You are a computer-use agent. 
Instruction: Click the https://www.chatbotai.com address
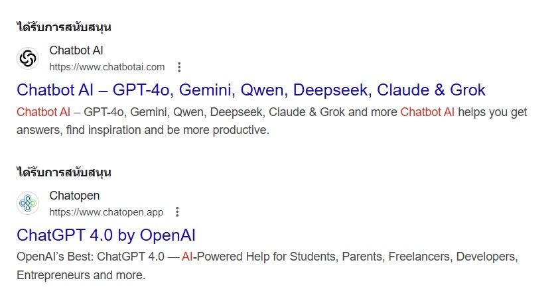pyautogui.click(x=107, y=67)
